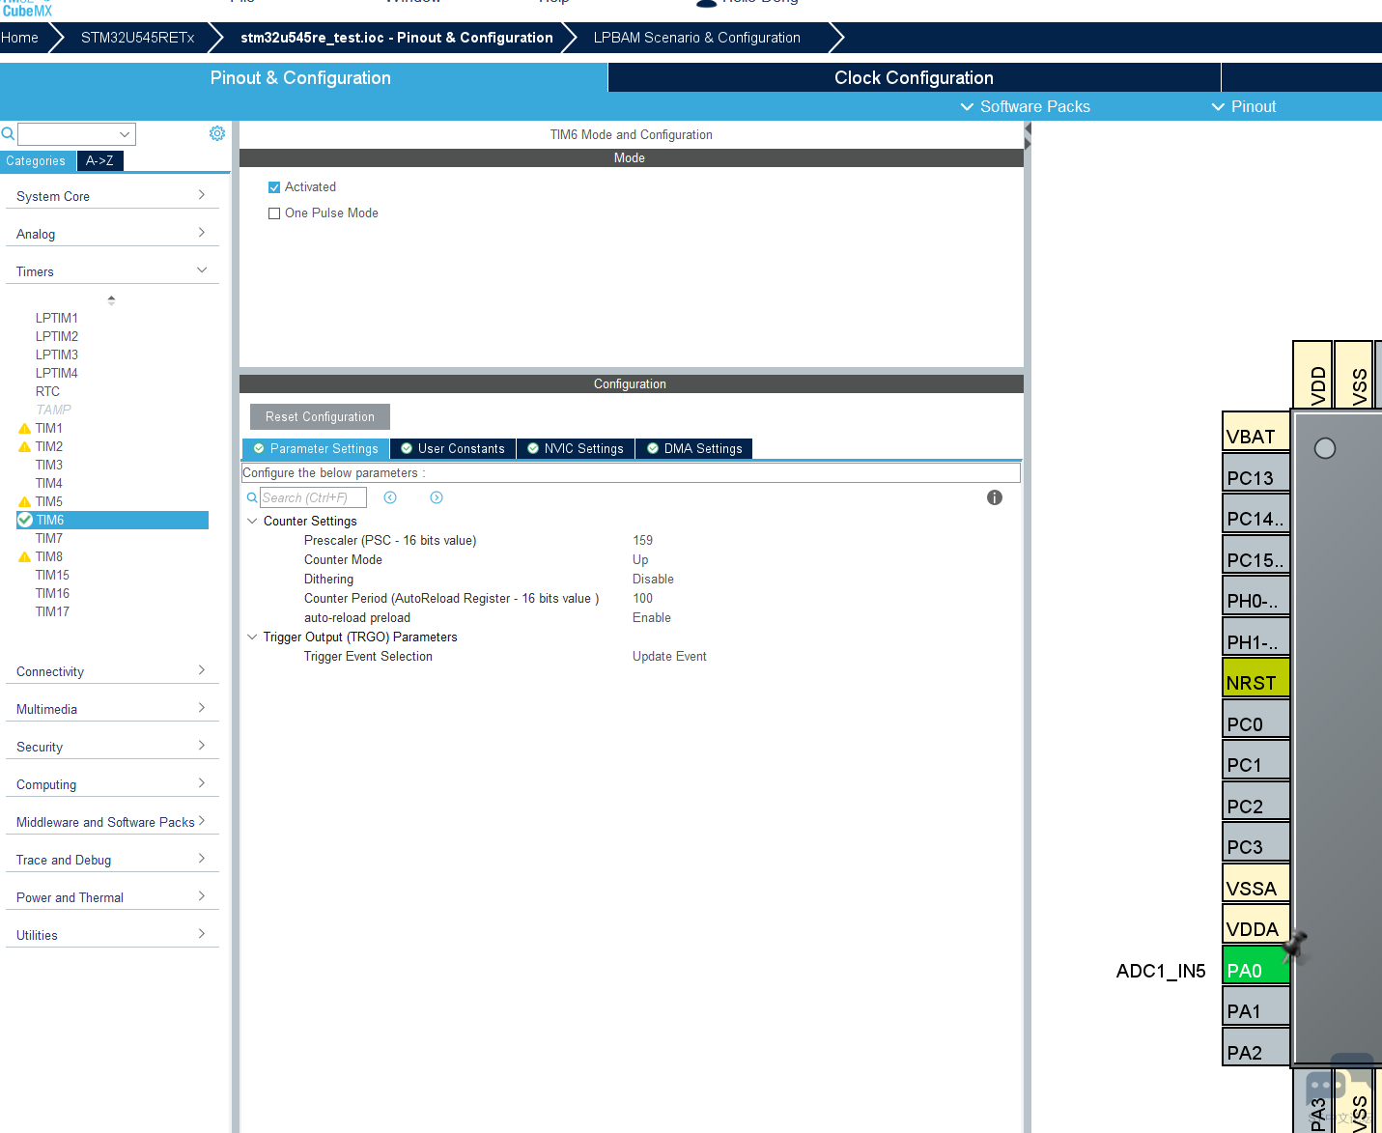Click the Counter Period value 100
The width and height of the screenshot is (1382, 1133).
[x=643, y=598]
